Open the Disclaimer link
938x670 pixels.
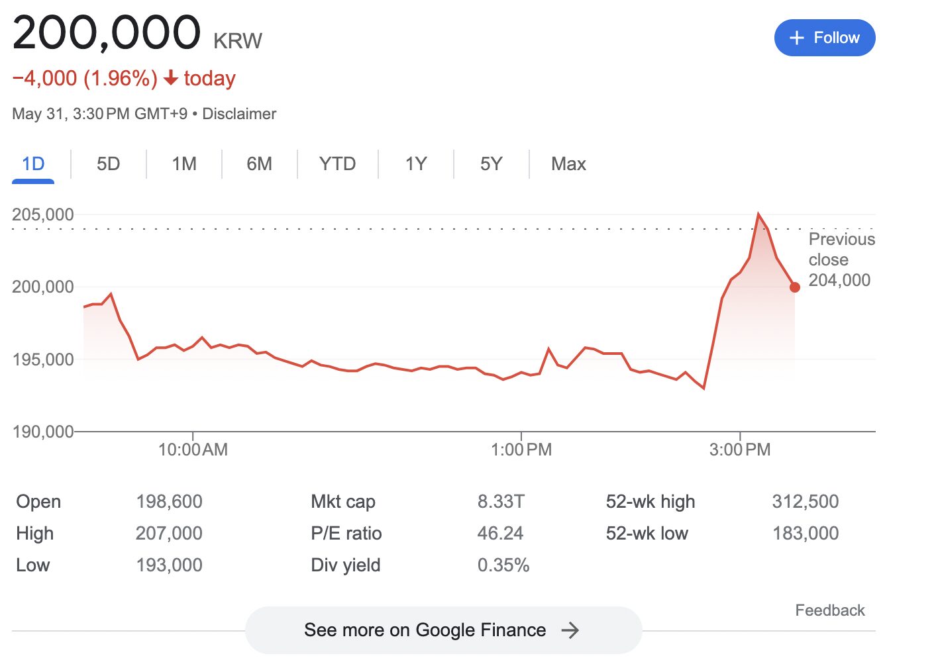coord(239,114)
